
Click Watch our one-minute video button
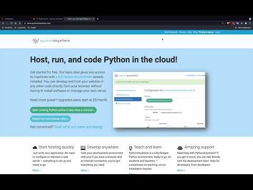[x=50, y=119]
